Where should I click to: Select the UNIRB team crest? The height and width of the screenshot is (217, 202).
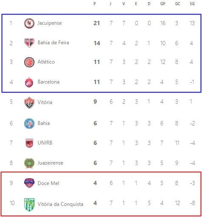click(29, 143)
